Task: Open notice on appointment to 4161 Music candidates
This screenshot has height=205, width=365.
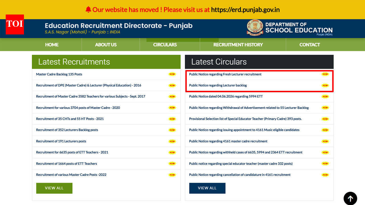Action: click(244, 130)
